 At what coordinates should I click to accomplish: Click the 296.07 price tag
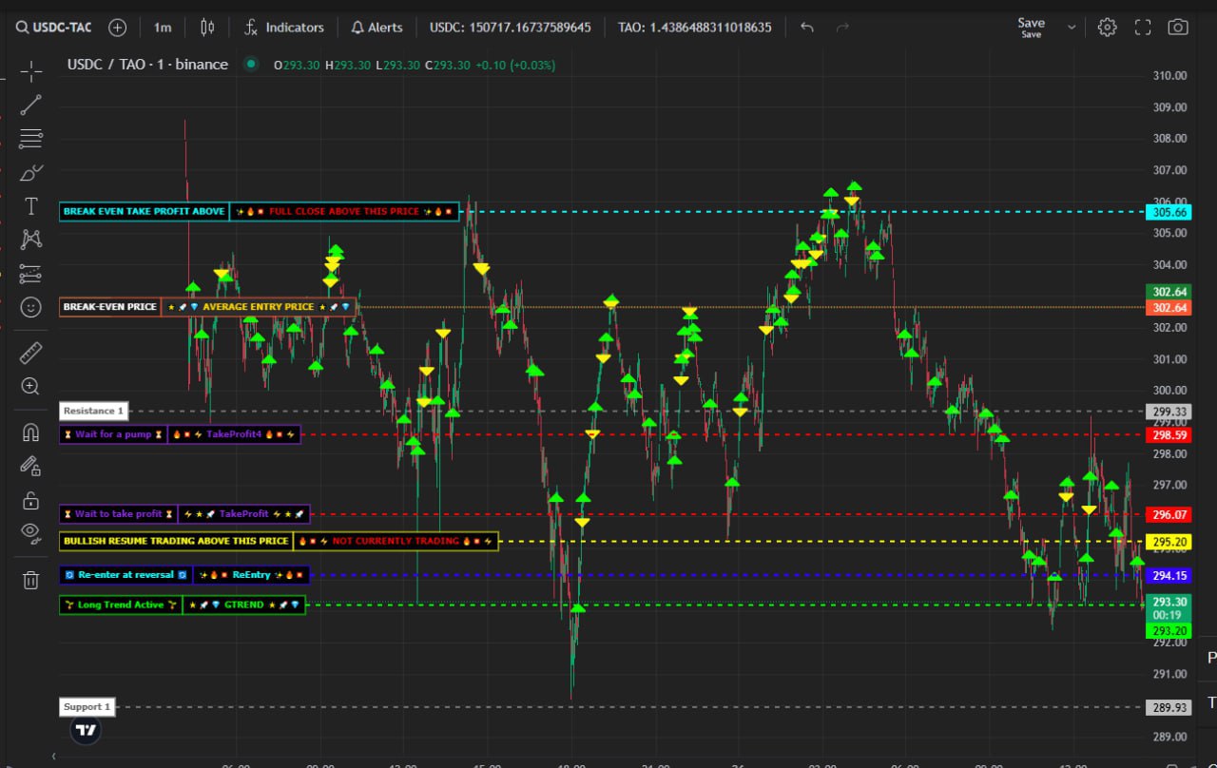point(1170,514)
